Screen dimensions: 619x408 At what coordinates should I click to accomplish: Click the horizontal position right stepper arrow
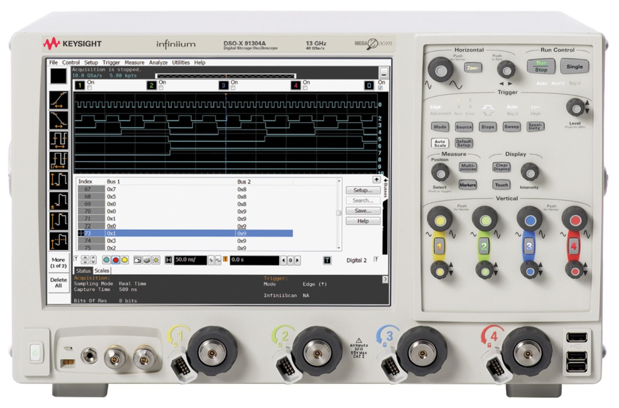click(x=297, y=259)
